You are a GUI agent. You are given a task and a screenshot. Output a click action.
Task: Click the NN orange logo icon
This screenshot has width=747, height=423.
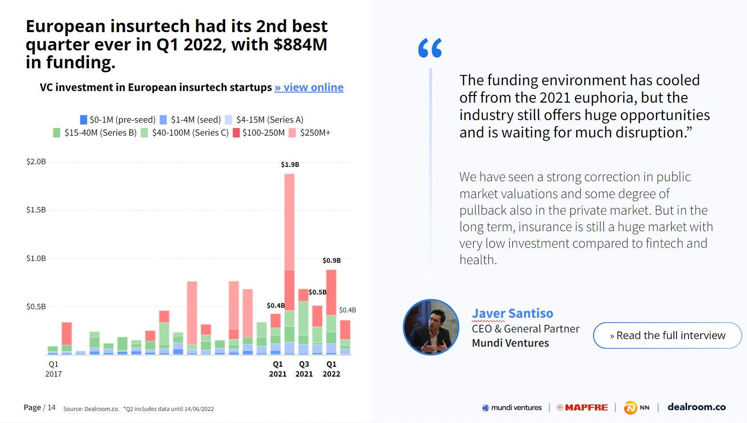click(x=630, y=407)
